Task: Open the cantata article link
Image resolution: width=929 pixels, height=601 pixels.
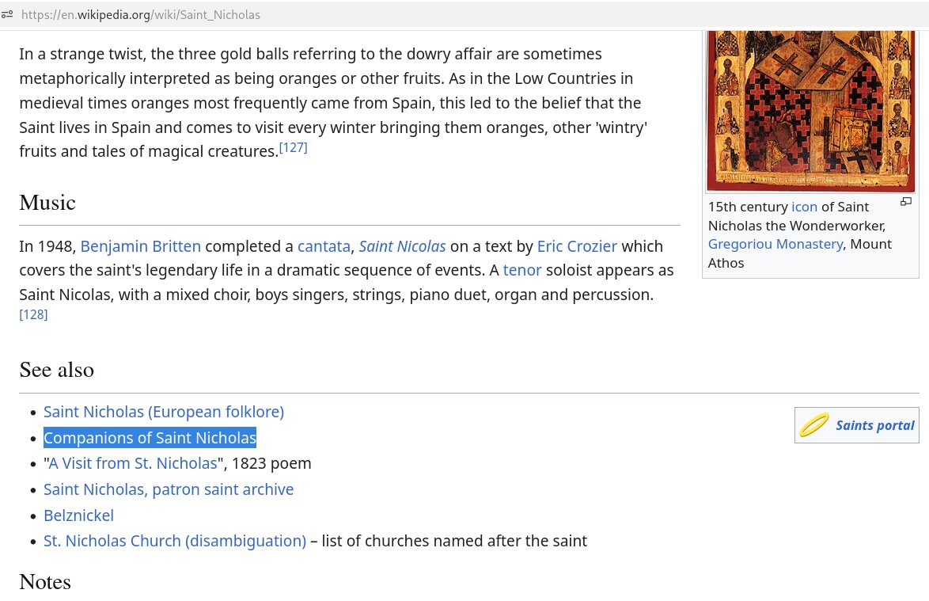Action: pos(324,247)
